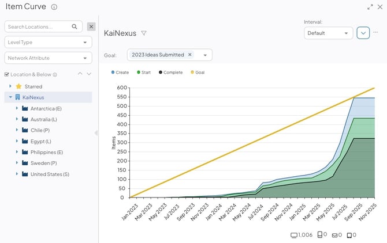
Task: Expand the Australia (L) node arrow
Action: click(17, 119)
